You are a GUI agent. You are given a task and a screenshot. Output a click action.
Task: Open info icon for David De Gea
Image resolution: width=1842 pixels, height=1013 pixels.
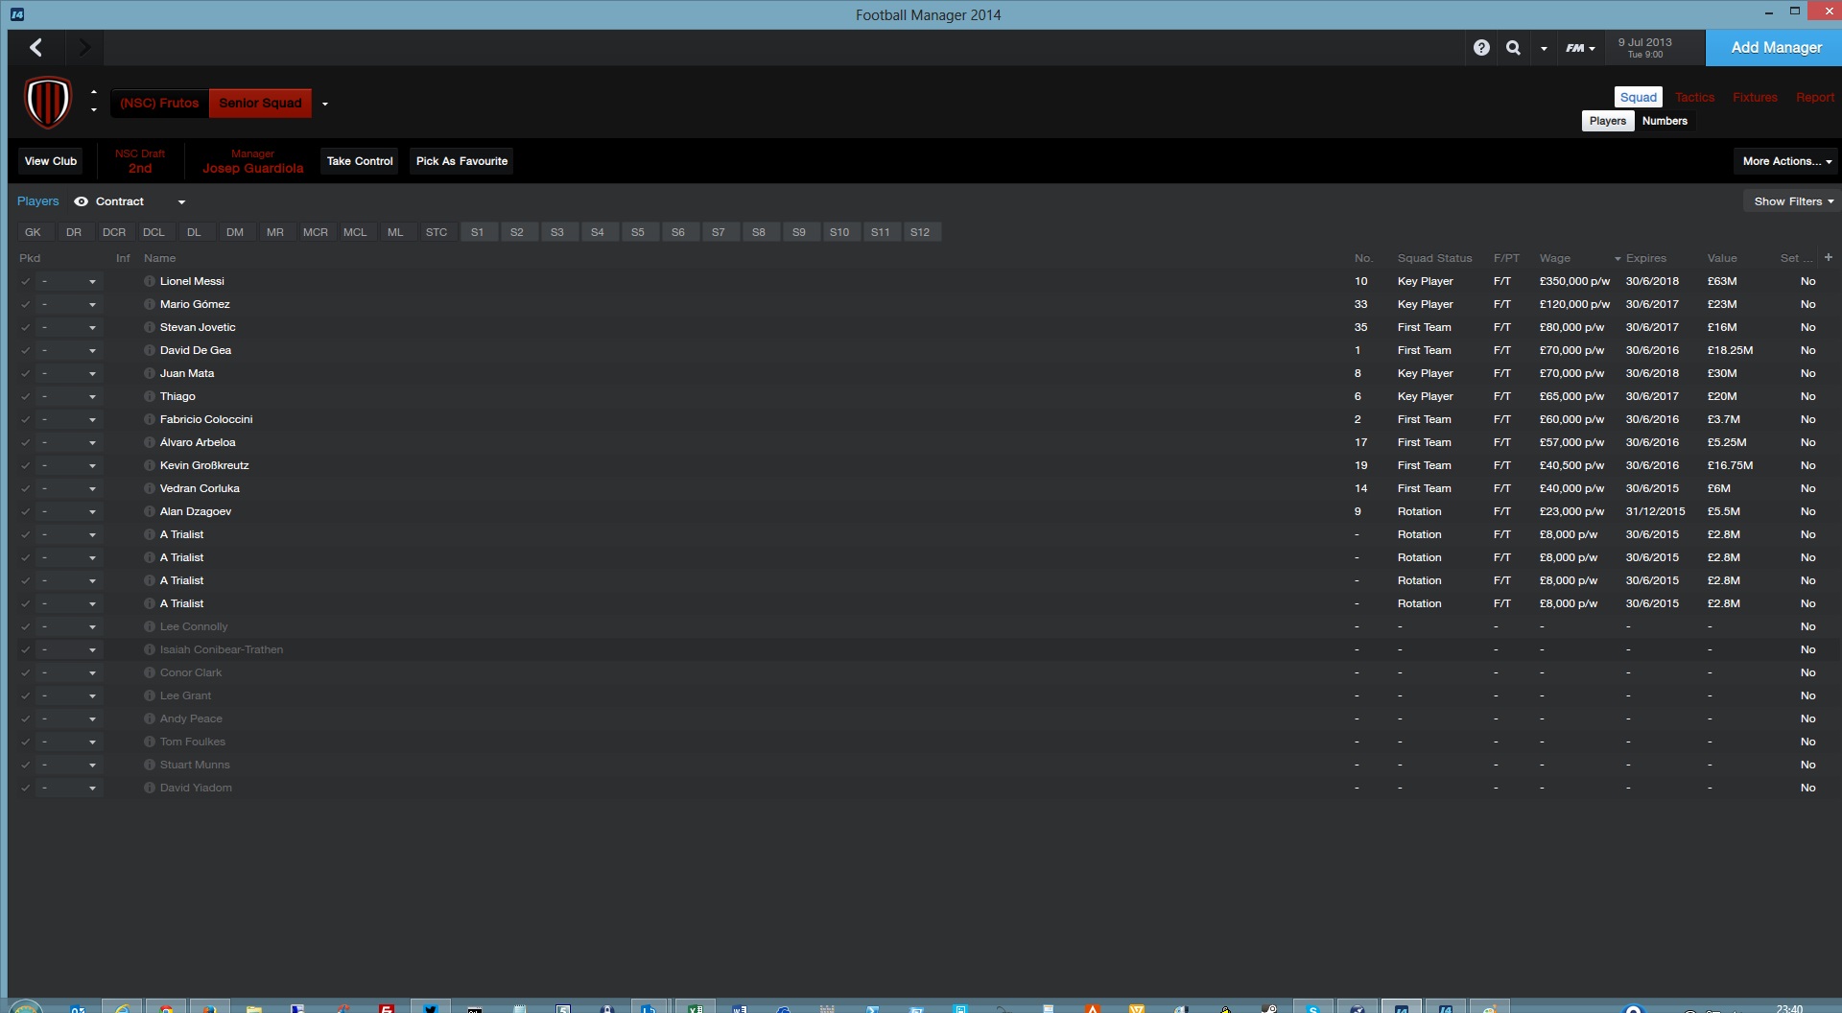pyautogui.click(x=150, y=350)
